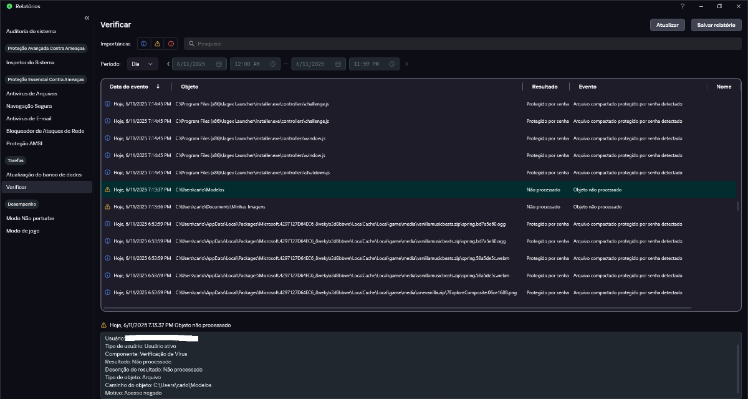Image resolution: width=748 pixels, height=399 pixels.
Task: Open Atualização do banco de dados report
Action: 44,175
